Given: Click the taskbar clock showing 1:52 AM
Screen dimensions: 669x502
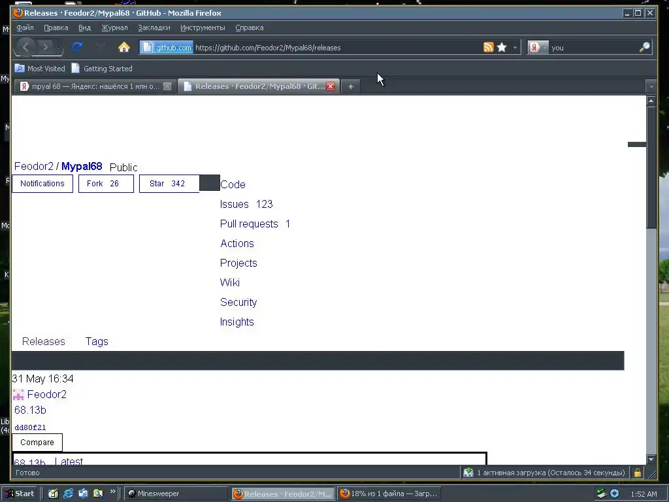Looking at the screenshot, I should 644,494.
